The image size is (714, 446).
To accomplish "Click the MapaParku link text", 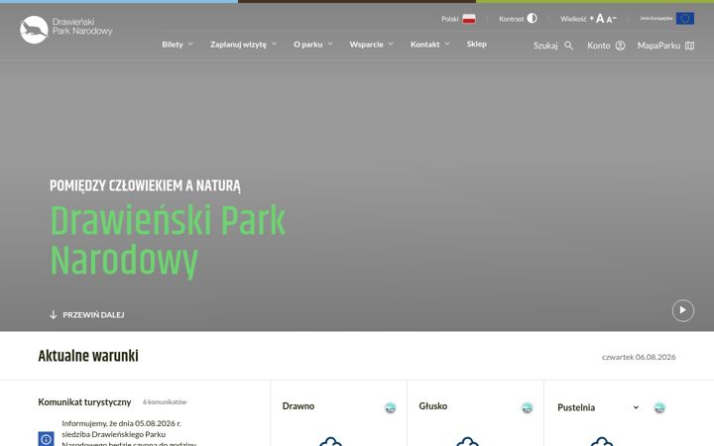I will coord(658,46).
